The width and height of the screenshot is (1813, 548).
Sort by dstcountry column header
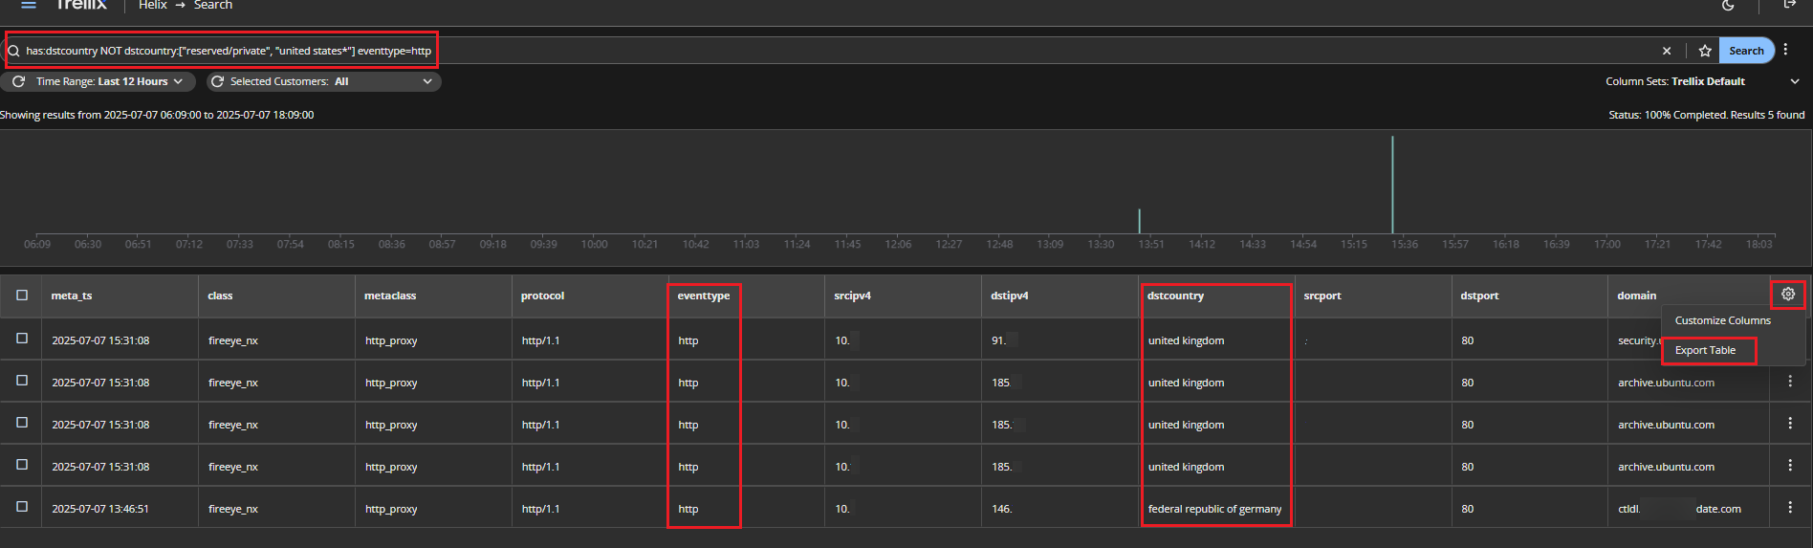coord(1175,296)
